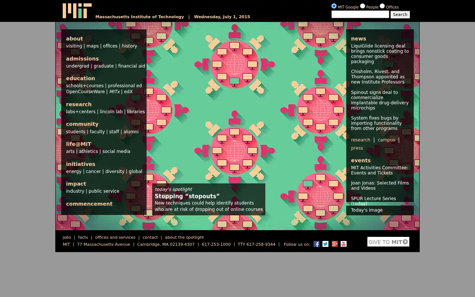Open the athletics link

[89, 151]
